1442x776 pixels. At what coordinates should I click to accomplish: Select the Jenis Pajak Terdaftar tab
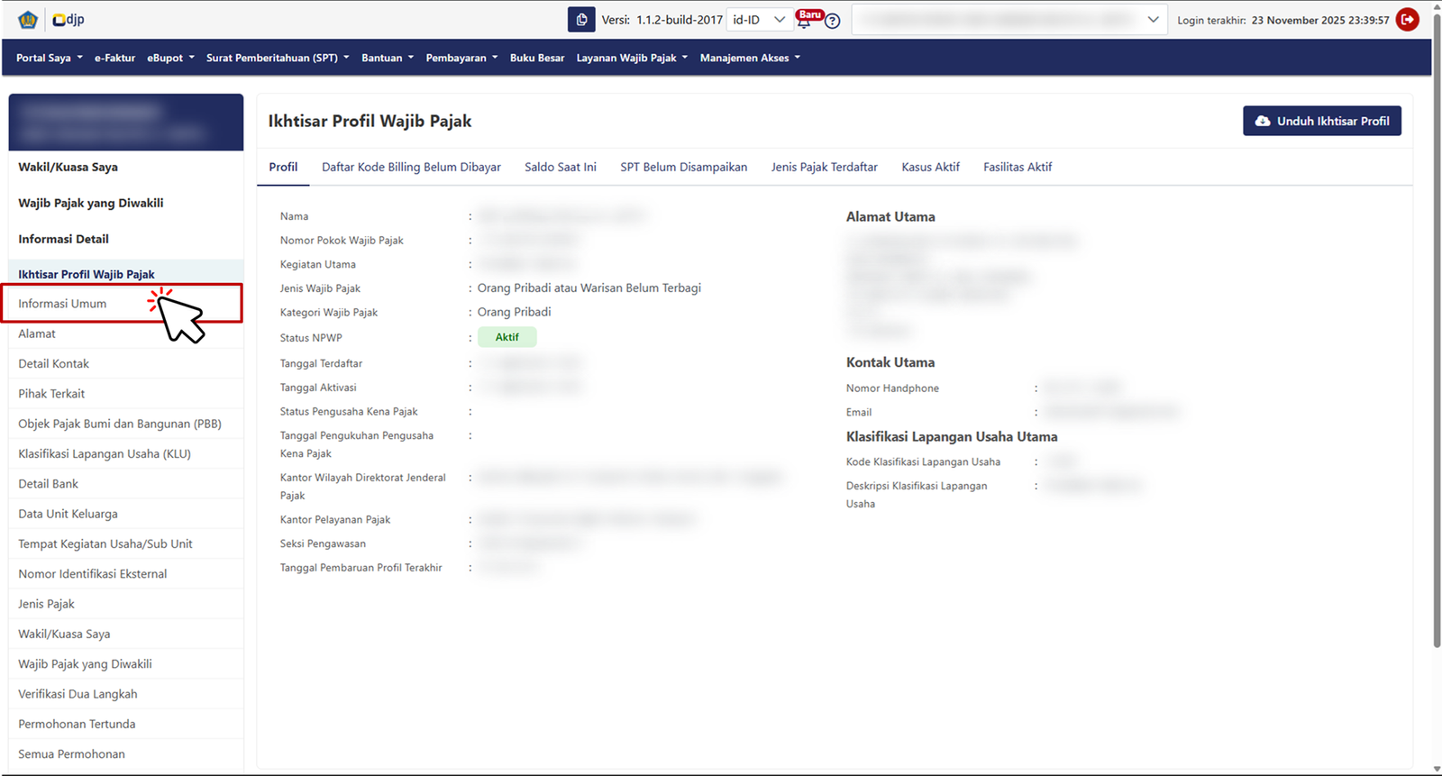[x=824, y=167]
